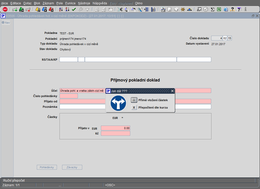260x189 pixels.
Task: Click the Kč amount field
Action: (x=116, y=133)
